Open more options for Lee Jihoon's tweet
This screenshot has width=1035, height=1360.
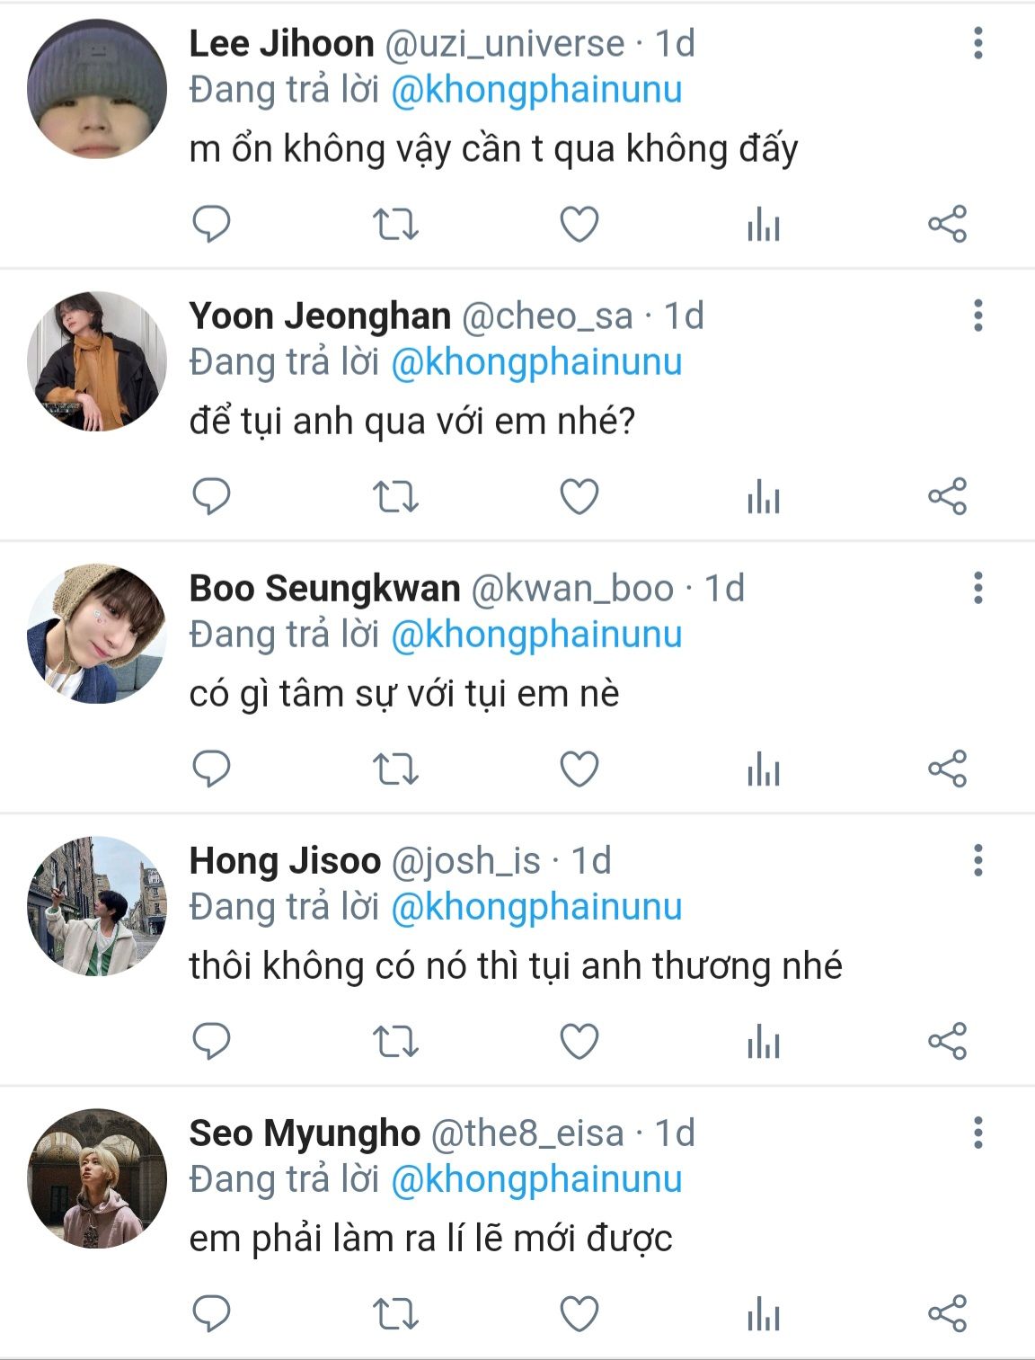point(978,43)
